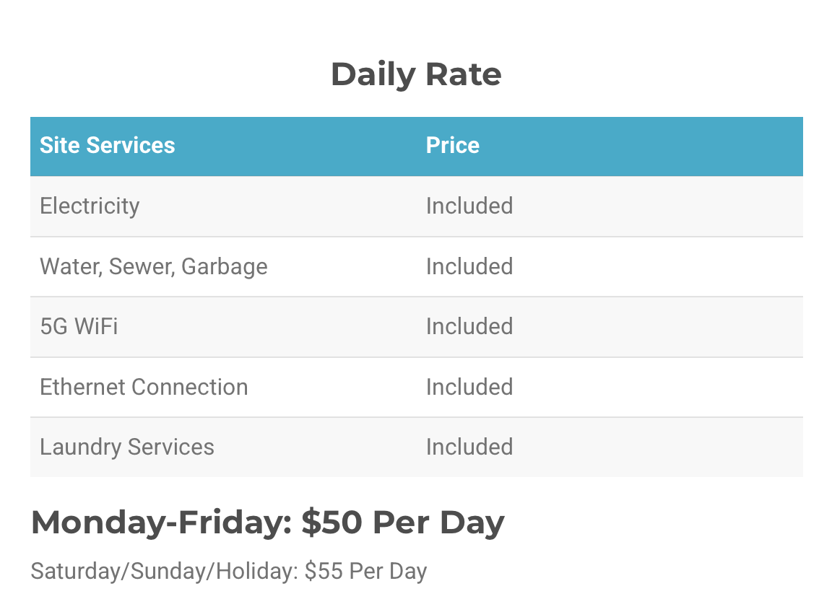Select the Electricity row label
This screenshot has height=612, width=832.
point(90,206)
